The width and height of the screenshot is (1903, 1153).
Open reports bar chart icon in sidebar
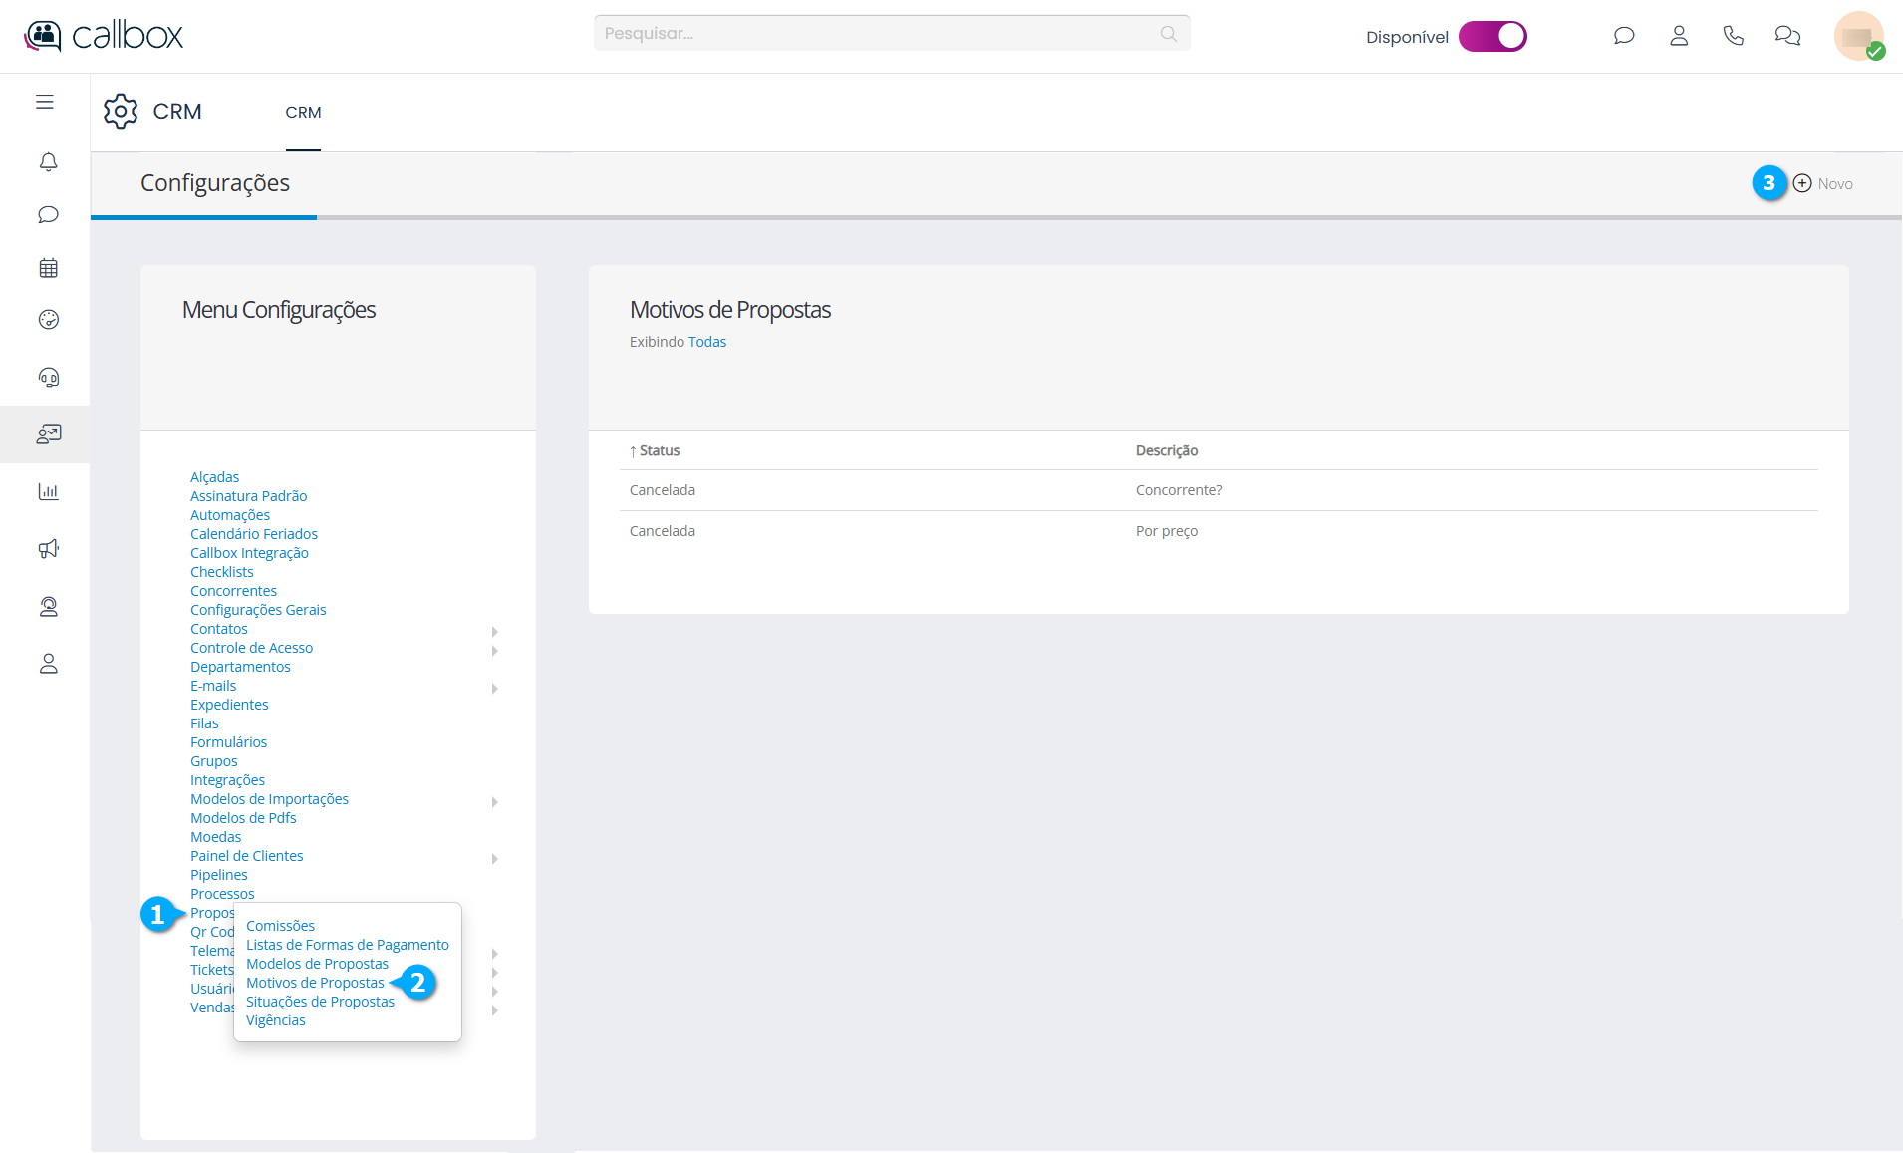[48, 491]
